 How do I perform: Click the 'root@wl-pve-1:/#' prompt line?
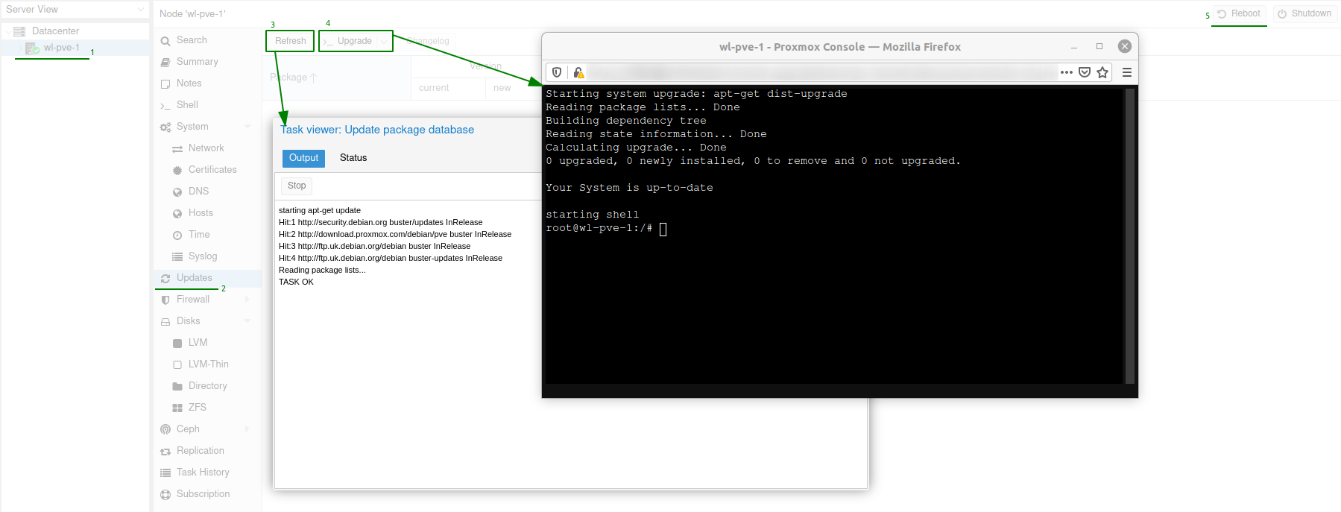click(599, 228)
